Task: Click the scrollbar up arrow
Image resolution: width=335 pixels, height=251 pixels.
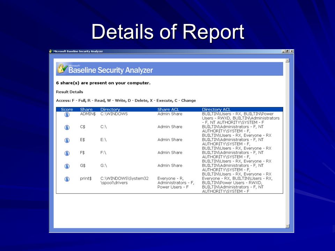Action: (287, 61)
